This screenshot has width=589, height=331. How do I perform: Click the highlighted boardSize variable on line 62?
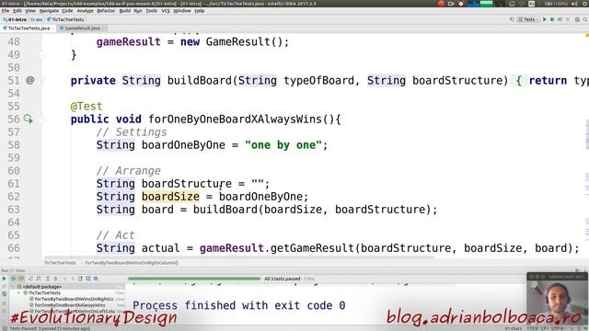pyautogui.click(x=170, y=196)
